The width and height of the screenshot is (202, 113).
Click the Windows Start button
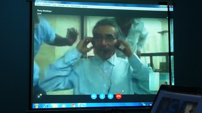pyautogui.click(x=37, y=106)
